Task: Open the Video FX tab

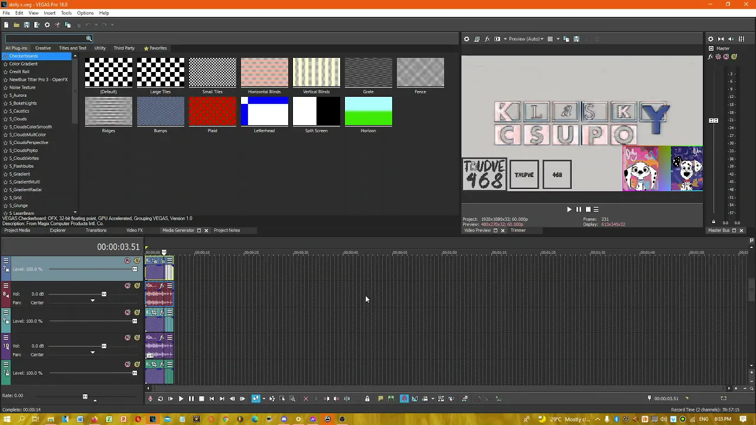Action: 134,230
